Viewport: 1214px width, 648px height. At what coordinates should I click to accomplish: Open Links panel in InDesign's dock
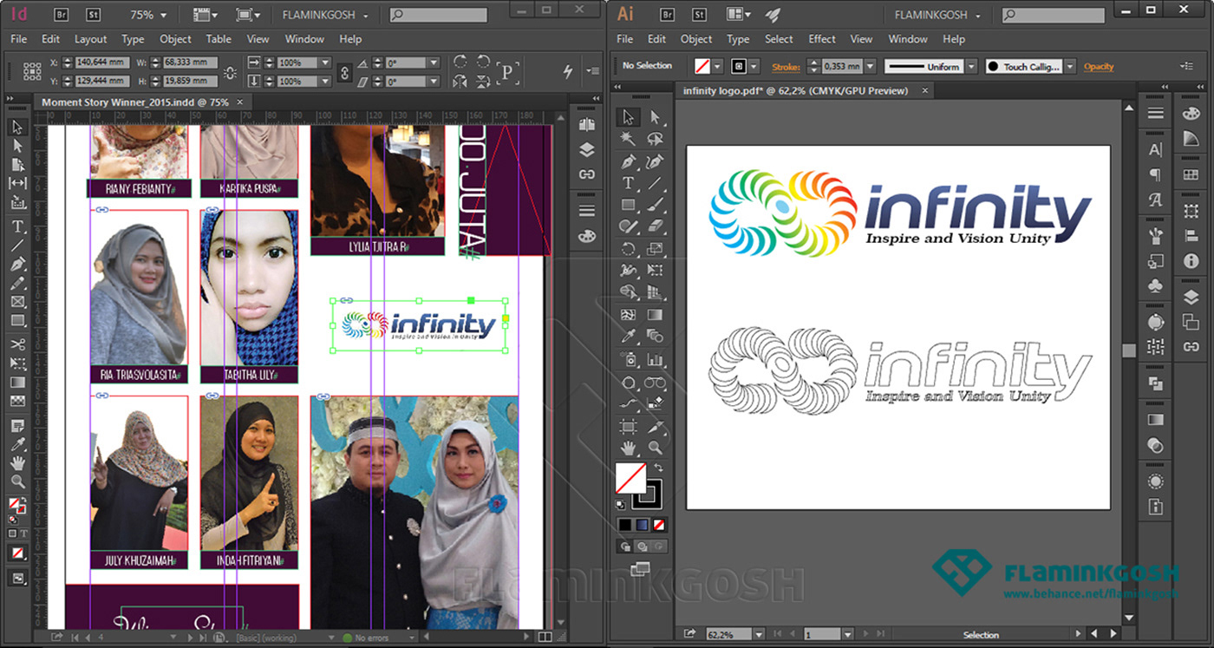tap(587, 174)
